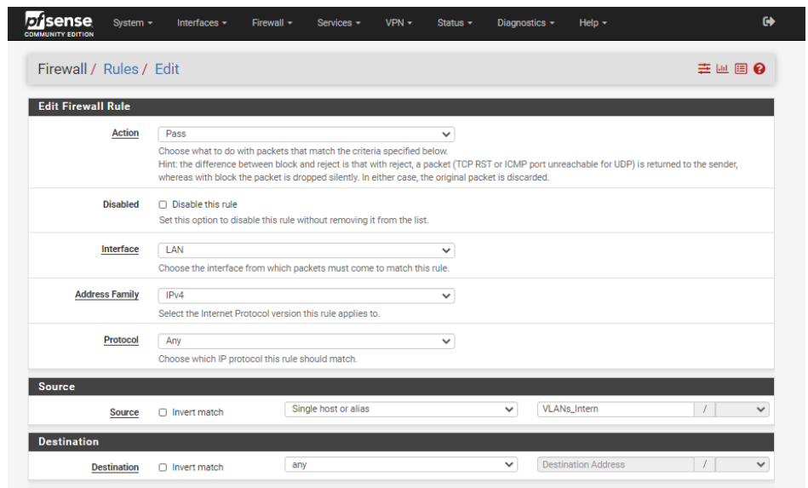Open the Action dropdown showing Pass

(x=306, y=134)
